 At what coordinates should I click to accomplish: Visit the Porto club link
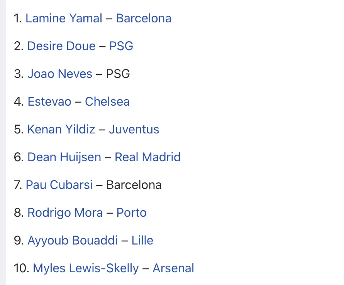tap(132, 213)
